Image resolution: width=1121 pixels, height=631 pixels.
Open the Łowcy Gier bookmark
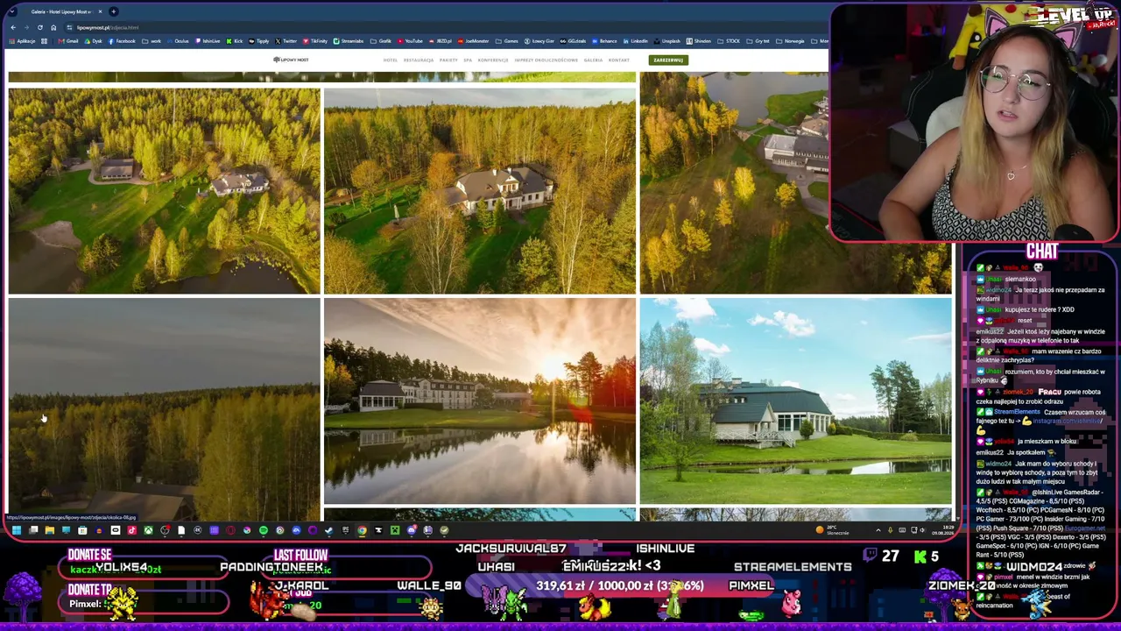(539, 41)
